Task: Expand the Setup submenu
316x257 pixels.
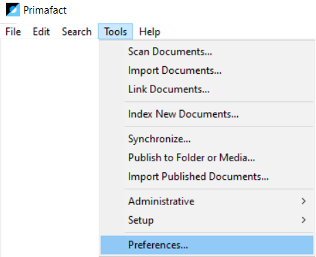Action: (x=207, y=220)
